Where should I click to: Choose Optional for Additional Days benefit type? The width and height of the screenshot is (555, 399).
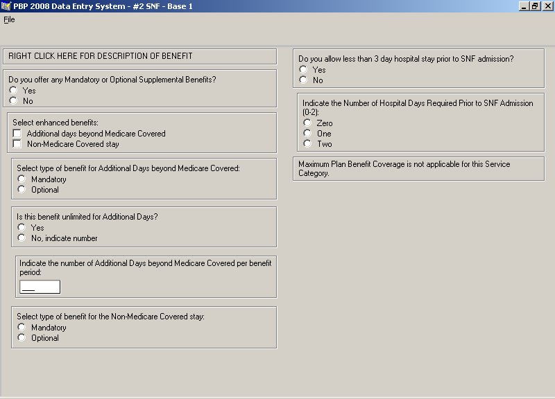pyautogui.click(x=22, y=190)
